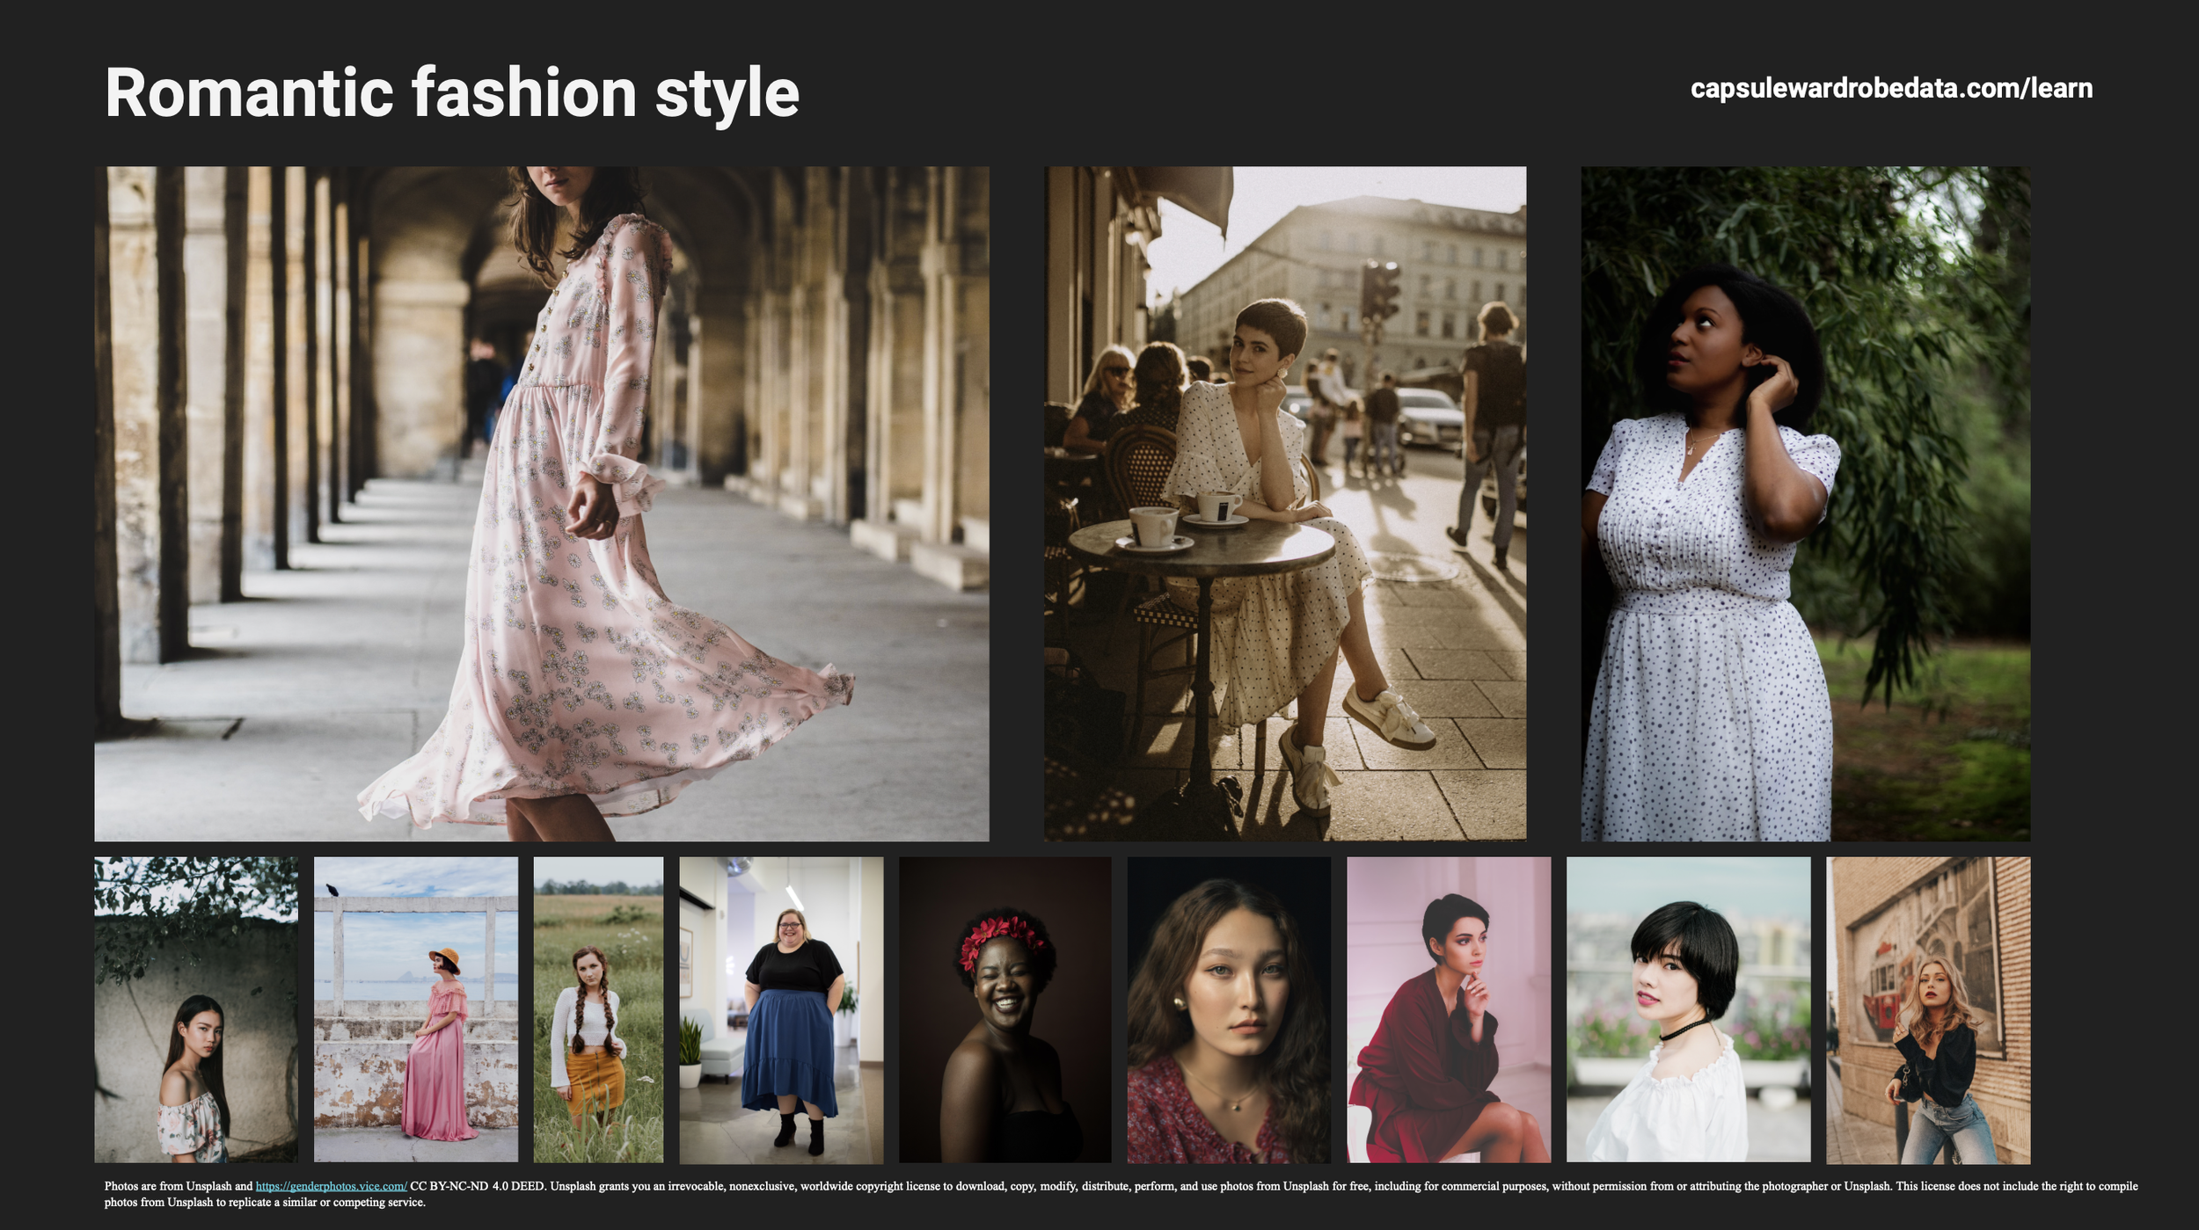This screenshot has height=1230, width=2199.
Task: Click the burgundy dress pink background photo
Action: pyautogui.click(x=1448, y=1009)
